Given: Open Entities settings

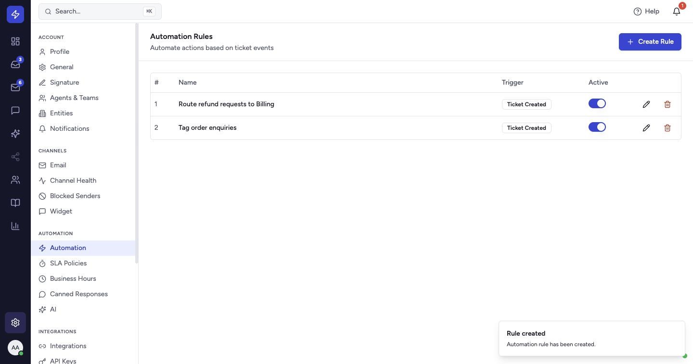Looking at the screenshot, I should click(83, 113).
